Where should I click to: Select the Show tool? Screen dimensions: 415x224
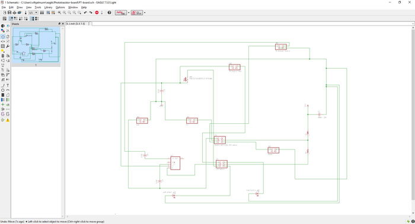(x=8, y=26)
